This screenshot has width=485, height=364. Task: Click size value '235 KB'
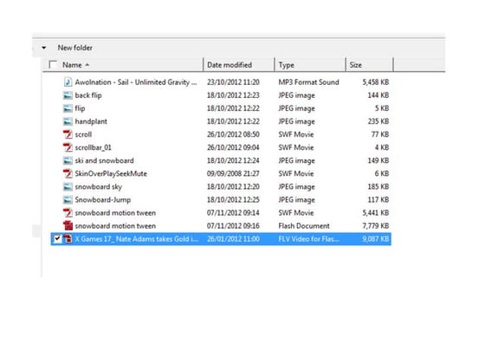[x=378, y=121]
